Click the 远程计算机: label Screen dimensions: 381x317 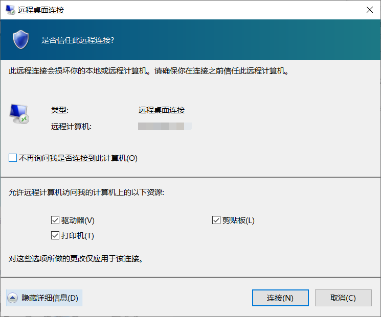[71, 127]
